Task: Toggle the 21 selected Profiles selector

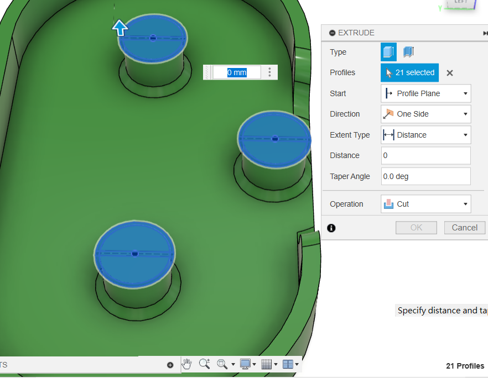Action: pyautogui.click(x=409, y=73)
